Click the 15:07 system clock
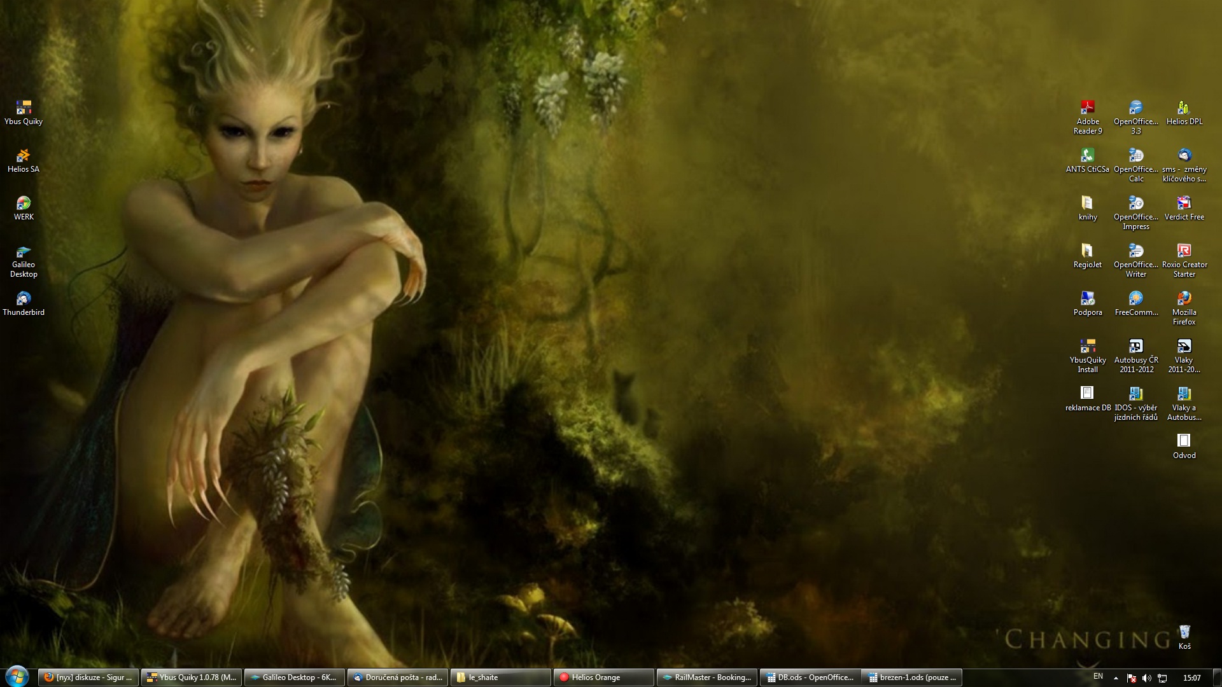This screenshot has width=1222, height=687. pyautogui.click(x=1191, y=678)
